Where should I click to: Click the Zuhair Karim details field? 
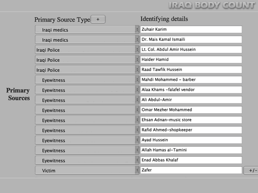[191, 30]
